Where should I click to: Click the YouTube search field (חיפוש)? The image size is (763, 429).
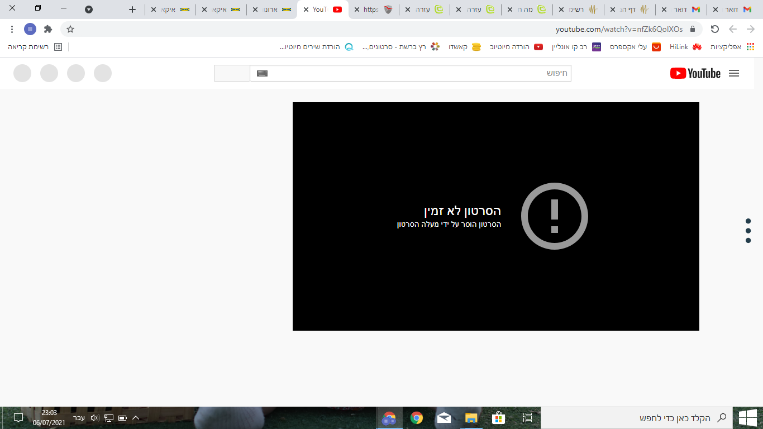click(411, 73)
